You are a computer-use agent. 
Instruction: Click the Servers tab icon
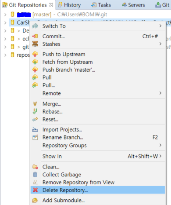pos(125,5)
